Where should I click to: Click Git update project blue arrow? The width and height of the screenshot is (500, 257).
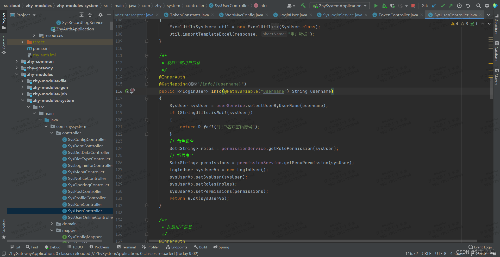tap(434, 6)
